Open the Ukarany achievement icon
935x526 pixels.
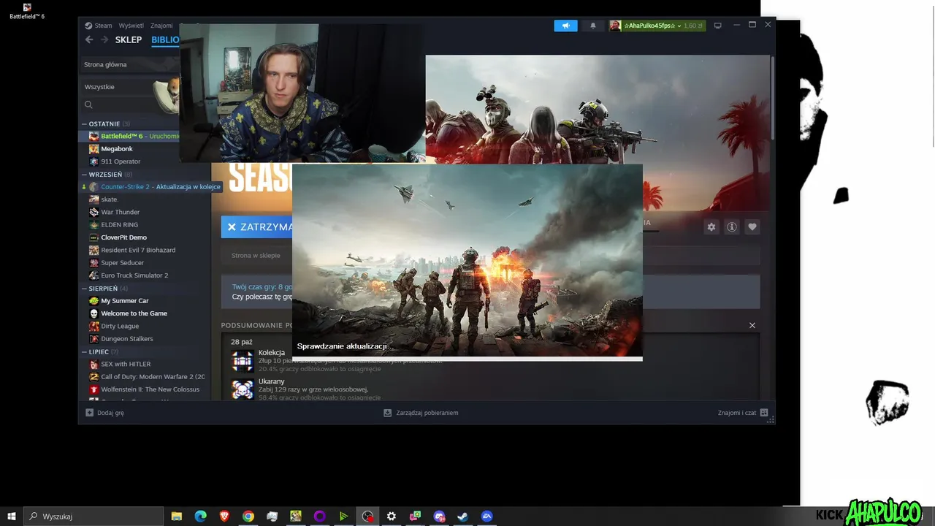click(243, 389)
